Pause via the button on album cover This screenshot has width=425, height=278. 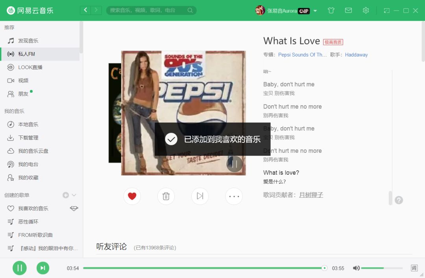pos(235,164)
